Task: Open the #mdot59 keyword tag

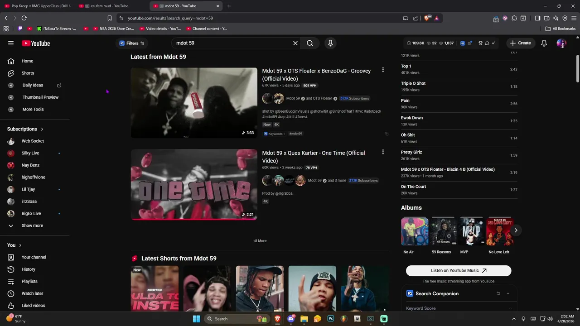Action: (296, 134)
